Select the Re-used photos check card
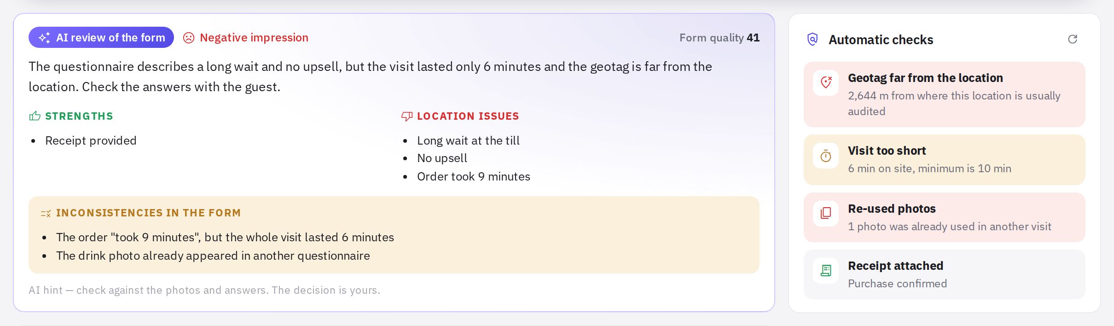Image resolution: width=1114 pixels, height=326 pixels. tap(945, 217)
